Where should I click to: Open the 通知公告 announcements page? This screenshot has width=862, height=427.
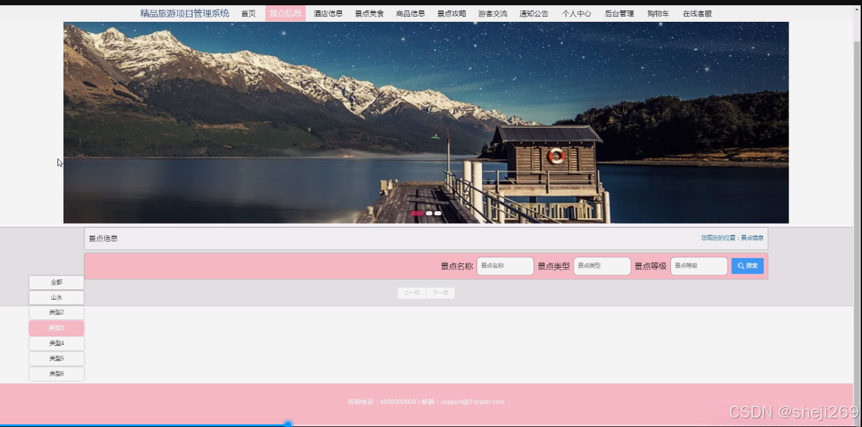(x=533, y=13)
